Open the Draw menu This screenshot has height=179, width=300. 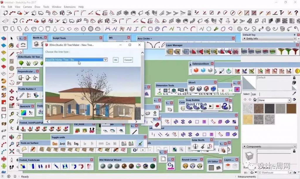point(37,7)
